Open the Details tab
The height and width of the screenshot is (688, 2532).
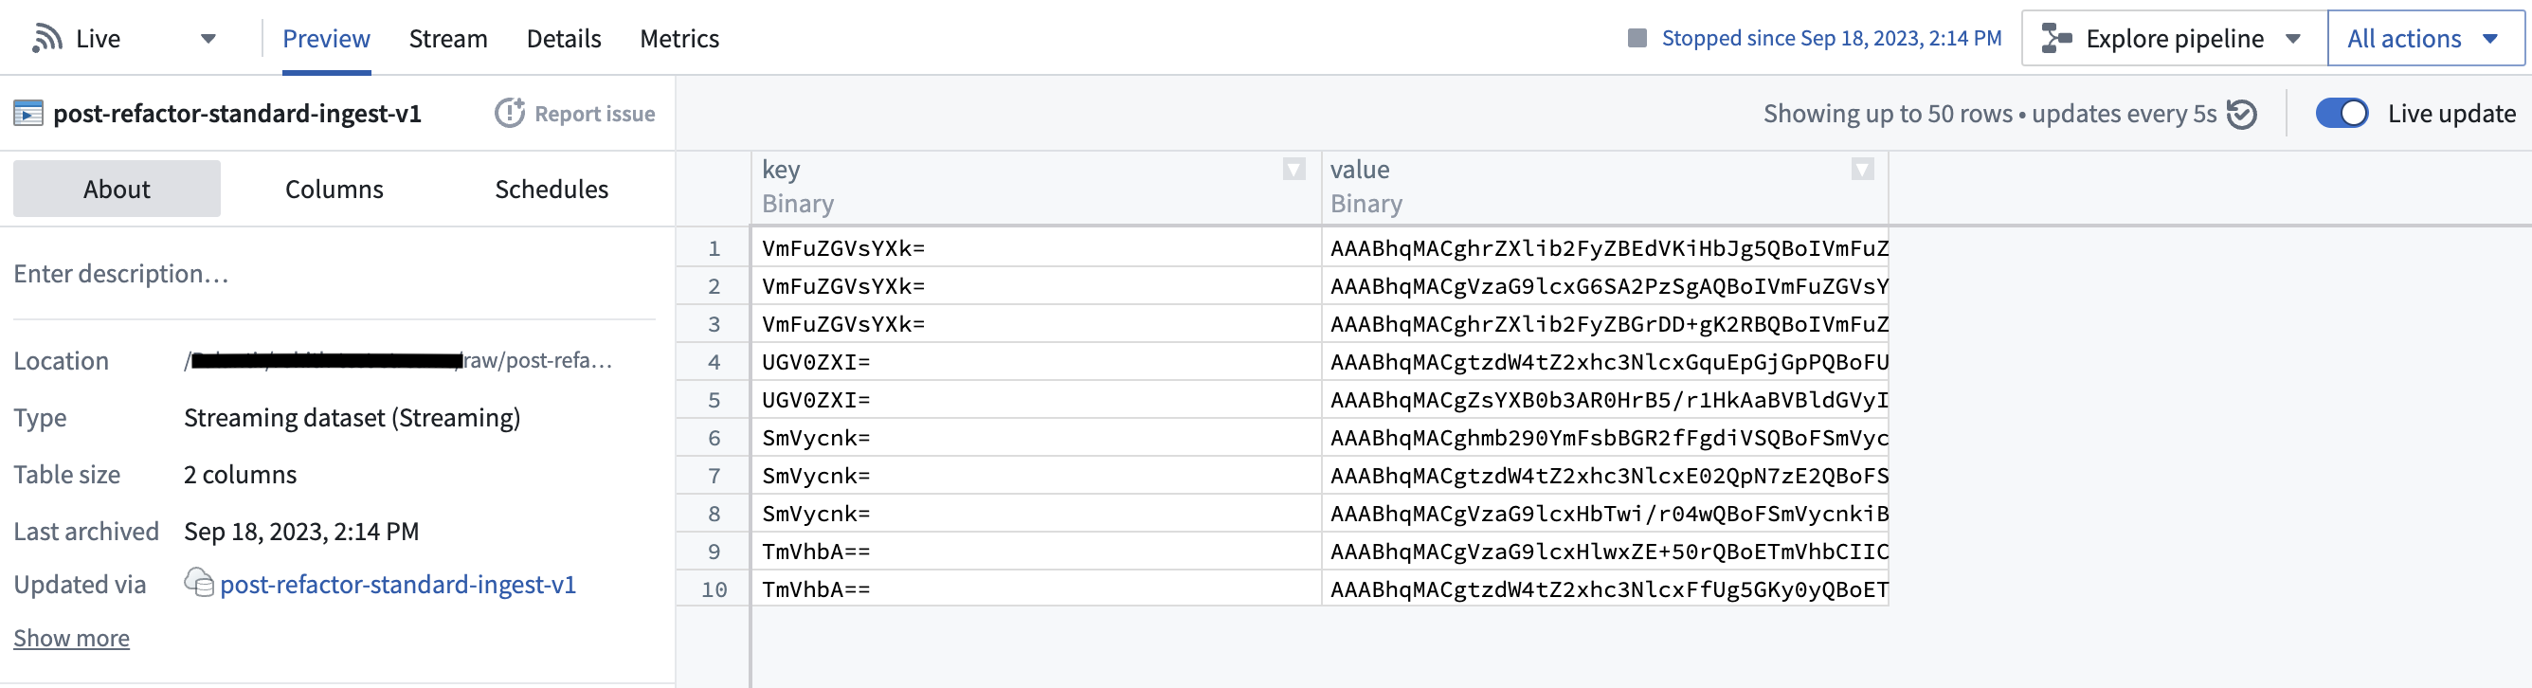pyautogui.click(x=564, y=38)
